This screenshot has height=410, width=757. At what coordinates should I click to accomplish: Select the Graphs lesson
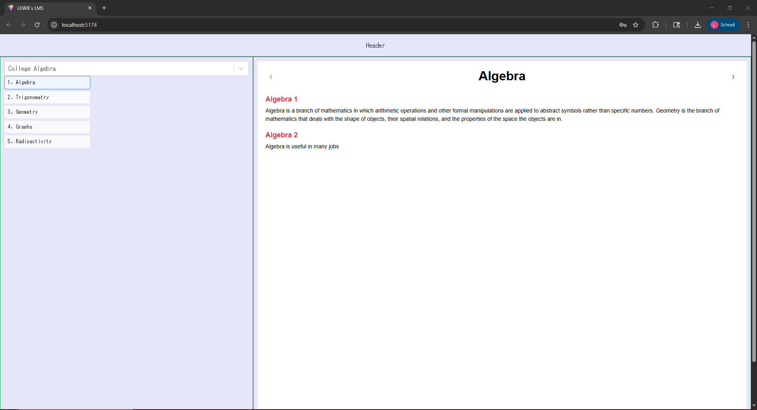pos(47,126)
